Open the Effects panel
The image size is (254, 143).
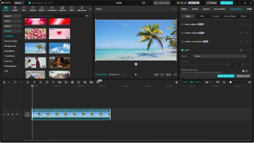tap(42, 9)
